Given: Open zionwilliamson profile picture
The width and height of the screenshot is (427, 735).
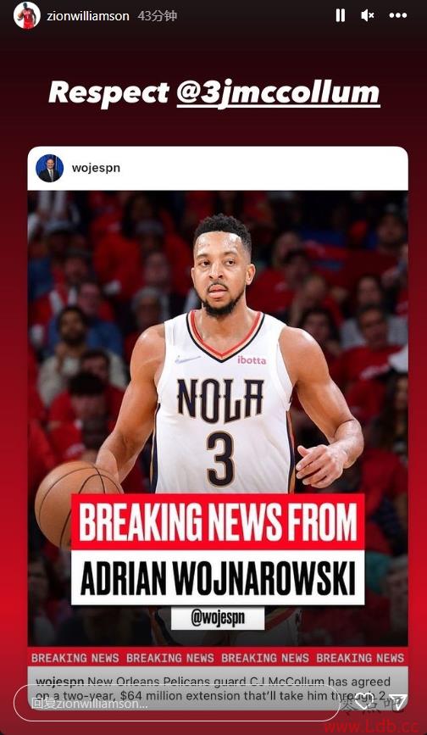Looking at the screenshot, I should tap(27, 15).
